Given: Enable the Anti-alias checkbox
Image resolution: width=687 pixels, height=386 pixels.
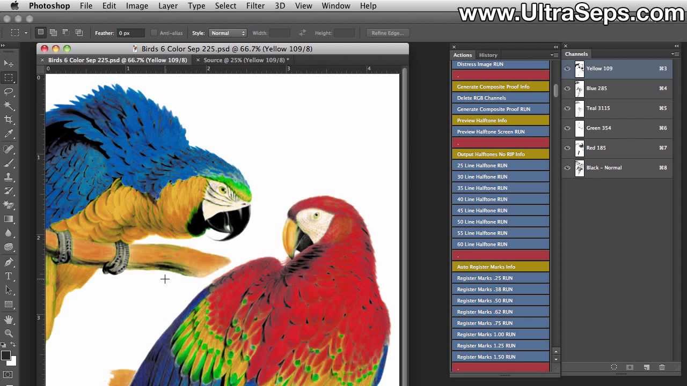Looking at the screenshot, I should click(154, 33).
